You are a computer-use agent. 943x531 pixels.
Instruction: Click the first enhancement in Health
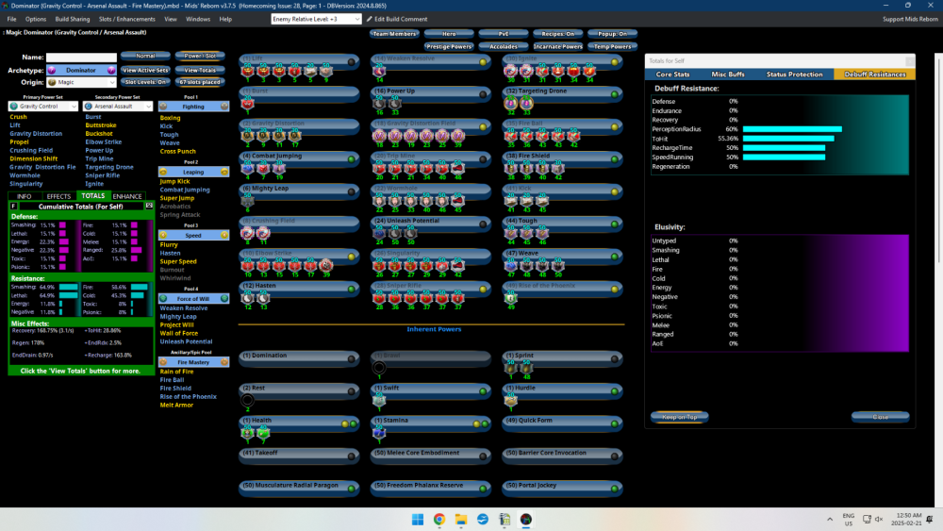[x=248, y=432]
